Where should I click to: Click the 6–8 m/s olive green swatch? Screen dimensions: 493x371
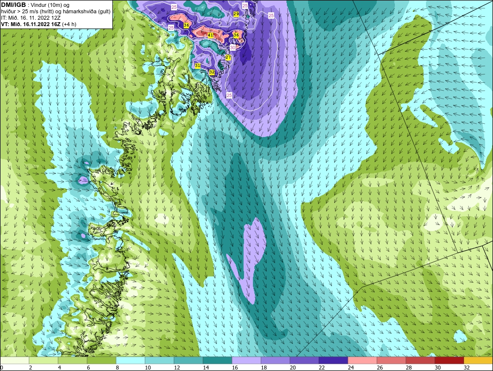[102, 360]
